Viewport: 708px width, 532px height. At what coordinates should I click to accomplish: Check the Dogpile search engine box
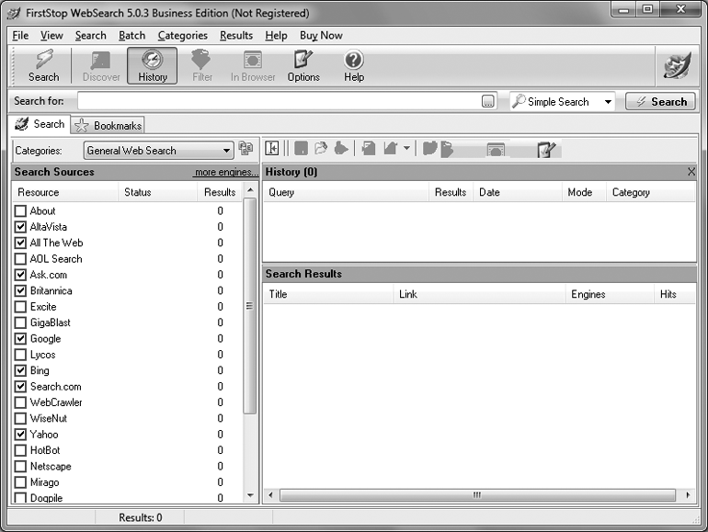pos(20,499)
